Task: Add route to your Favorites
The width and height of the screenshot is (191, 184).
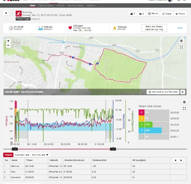Action: 163,92
